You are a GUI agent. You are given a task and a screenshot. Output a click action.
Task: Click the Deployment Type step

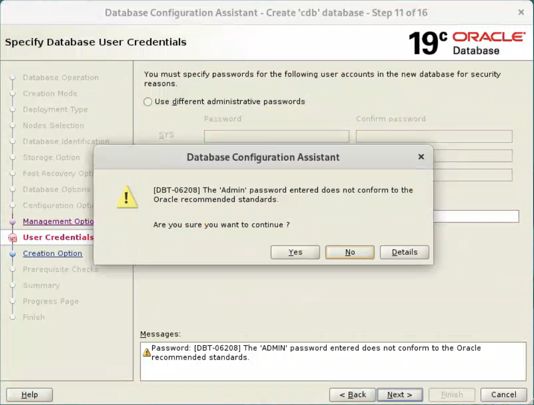point(55,109)
